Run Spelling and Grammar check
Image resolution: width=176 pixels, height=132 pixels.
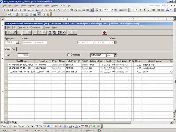[33, 10]
